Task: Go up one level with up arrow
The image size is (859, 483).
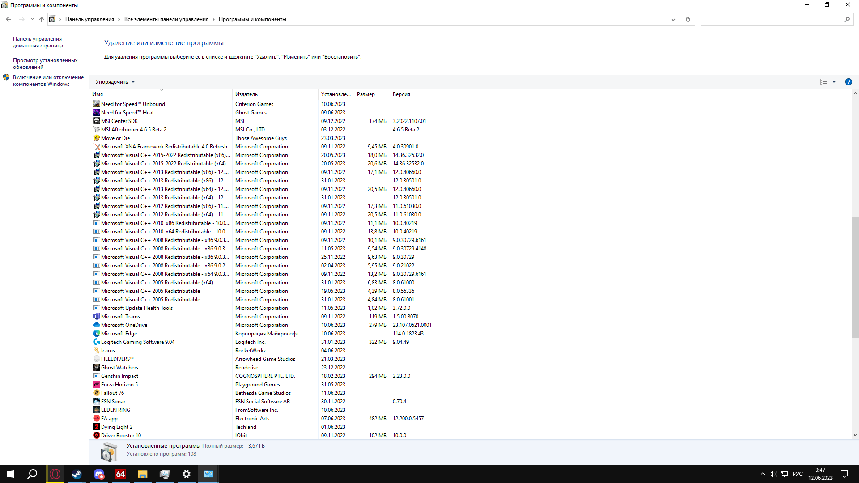Action: tap(41, 19)
